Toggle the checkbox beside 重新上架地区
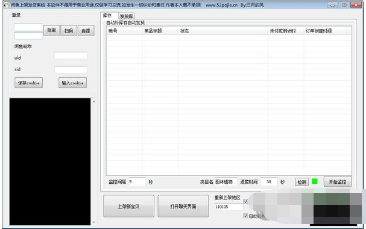 coord(245,201)
